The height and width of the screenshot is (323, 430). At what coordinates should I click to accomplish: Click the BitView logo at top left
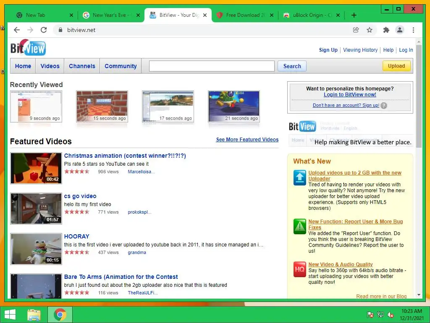[28, 47]
